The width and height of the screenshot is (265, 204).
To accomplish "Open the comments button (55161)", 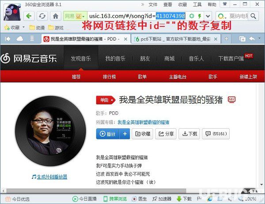I will [216, 134].
